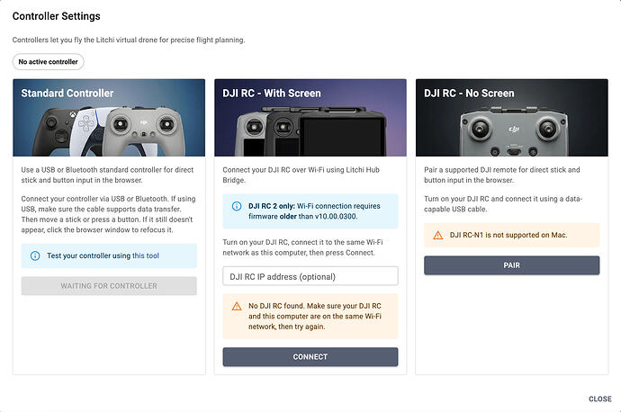
Task: Click the white PlayStation controller image
Action: (x=88, y=132)
